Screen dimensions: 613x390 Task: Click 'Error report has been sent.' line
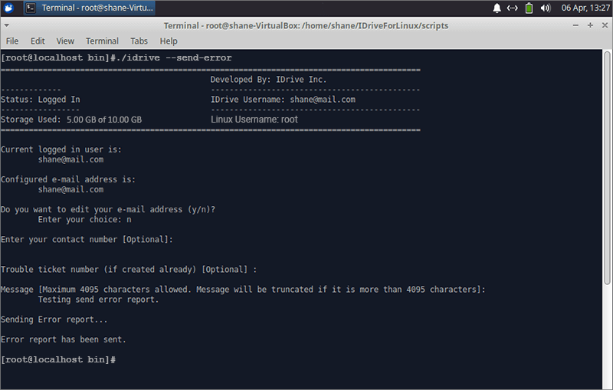coord(64,339)
